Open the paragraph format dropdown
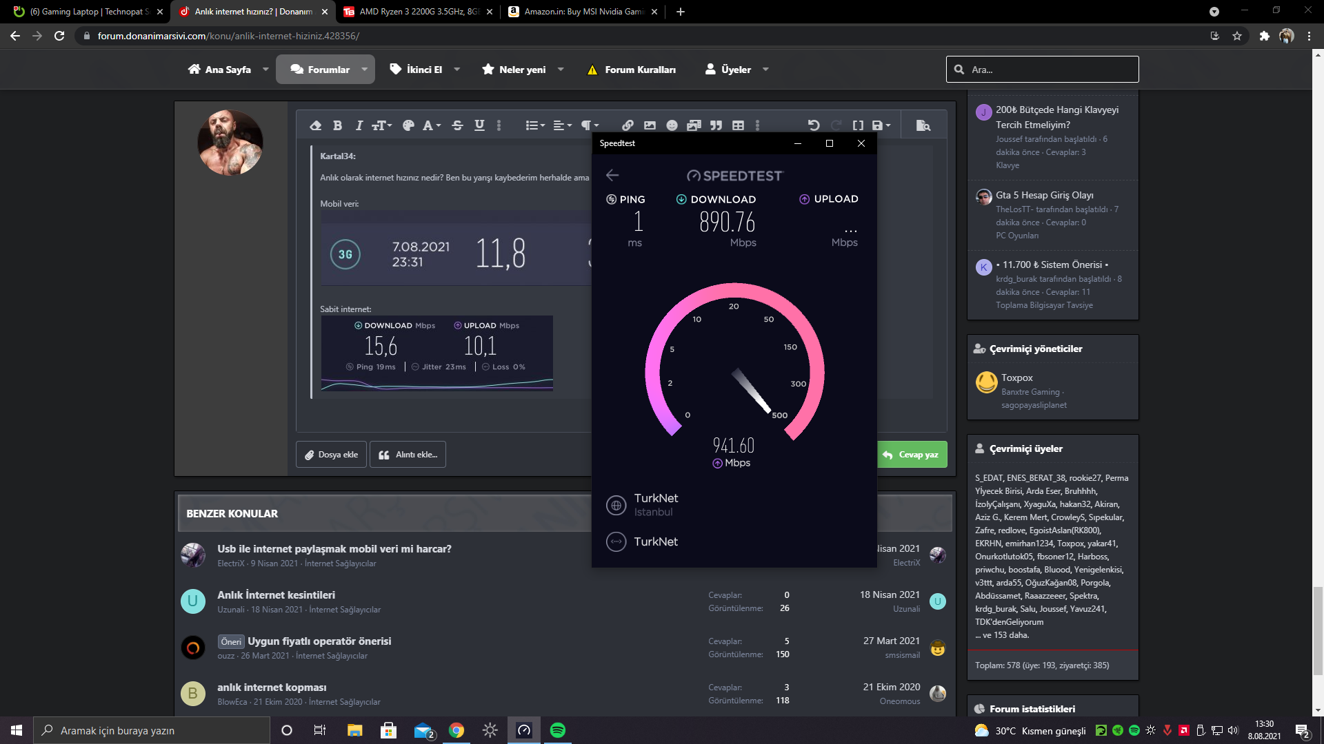Image resolution: width=1324 pixels, height=744 pixels. point(590,125)
